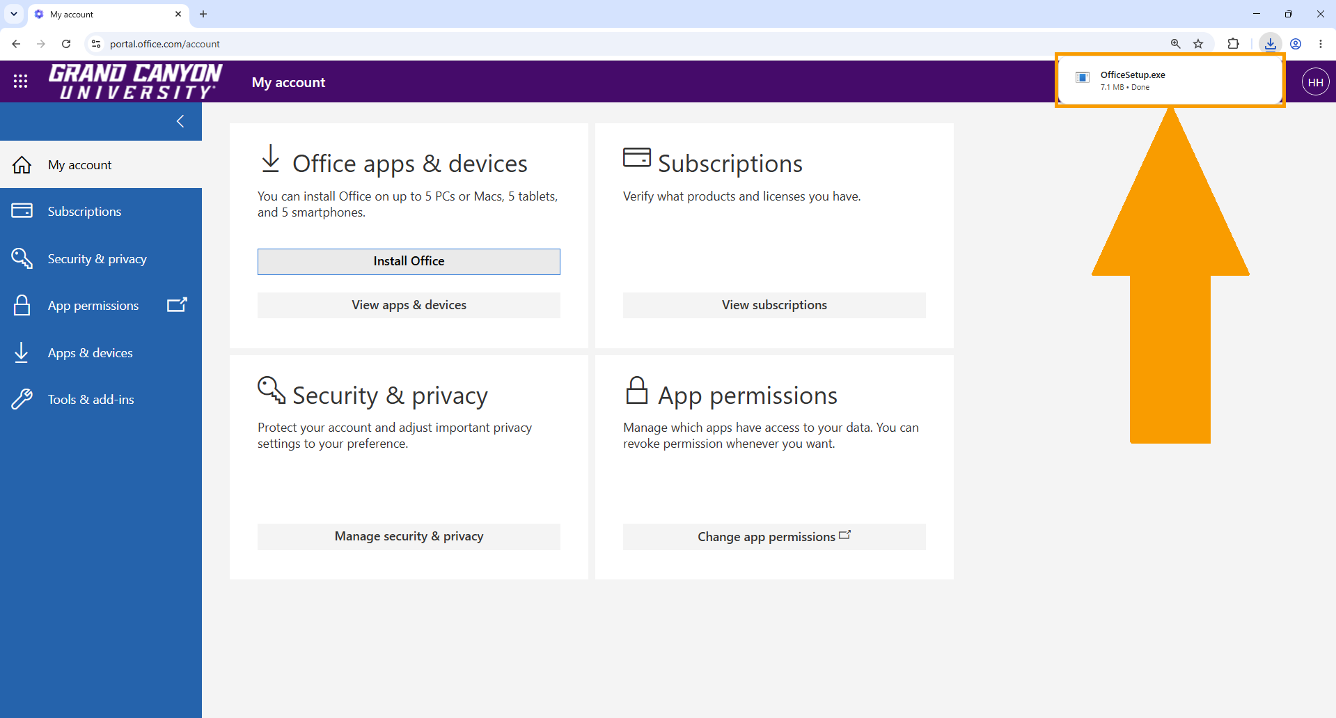This screenshot has height=718, width=1336.
Task: Click the browser downloads toolbar icon
Action: (1271, 44)
